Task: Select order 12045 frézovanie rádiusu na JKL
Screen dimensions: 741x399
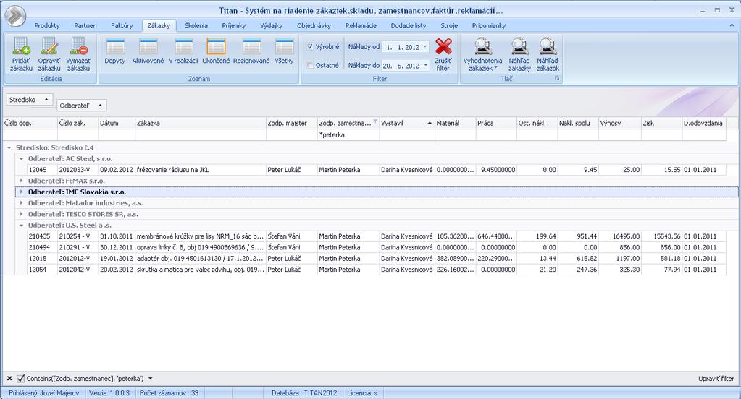Action: pos(376,170)
